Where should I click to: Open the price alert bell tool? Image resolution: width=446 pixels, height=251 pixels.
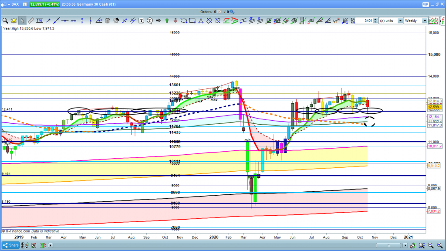pos(14,20)
